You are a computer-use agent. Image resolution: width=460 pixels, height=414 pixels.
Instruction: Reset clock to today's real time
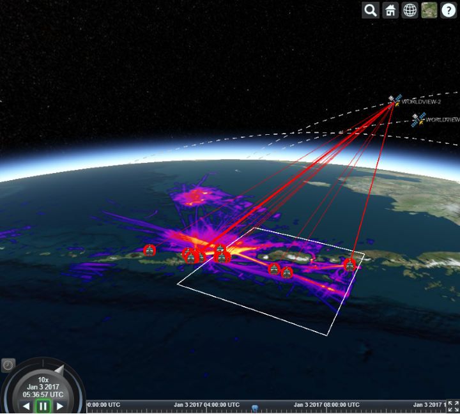coord(8,365)
